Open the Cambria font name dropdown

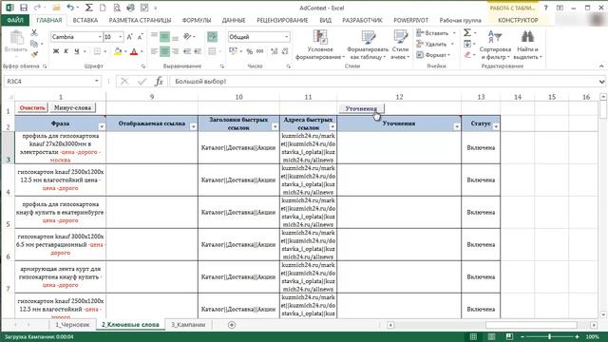100,37
